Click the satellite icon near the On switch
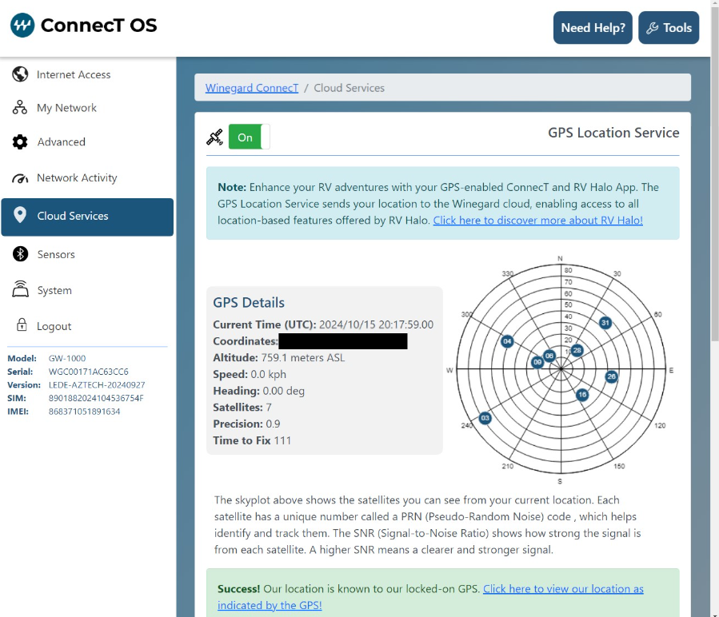The image size is (719, 617). point(214,136)
